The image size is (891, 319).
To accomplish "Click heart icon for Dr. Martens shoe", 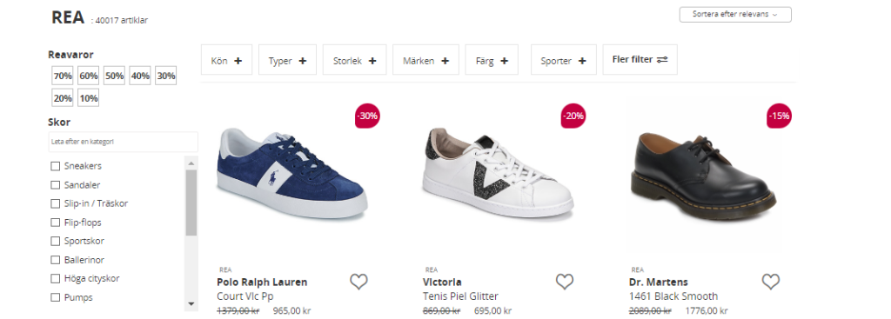I will coord(771,282).
